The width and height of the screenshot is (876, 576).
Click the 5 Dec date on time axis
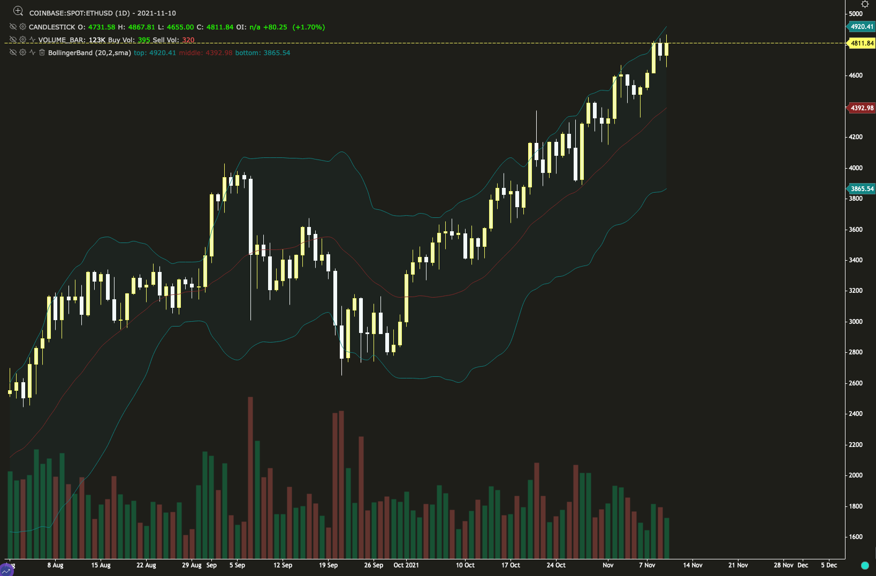[829, 565]
